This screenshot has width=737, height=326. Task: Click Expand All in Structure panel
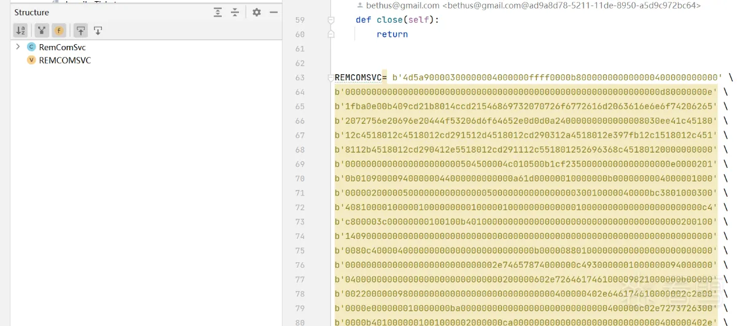click(218, 12)
